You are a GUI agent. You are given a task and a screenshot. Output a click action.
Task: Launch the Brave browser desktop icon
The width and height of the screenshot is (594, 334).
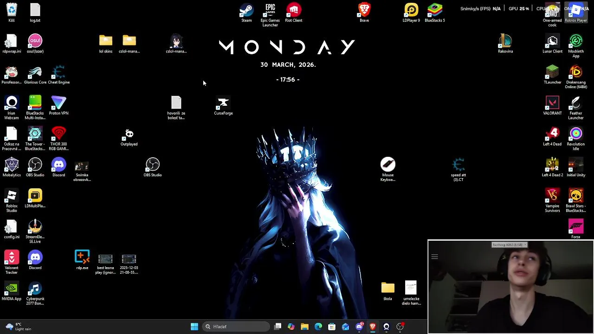pos(364,13)
